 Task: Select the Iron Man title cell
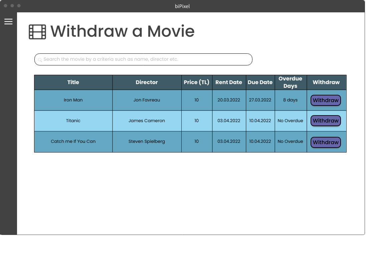73,100
